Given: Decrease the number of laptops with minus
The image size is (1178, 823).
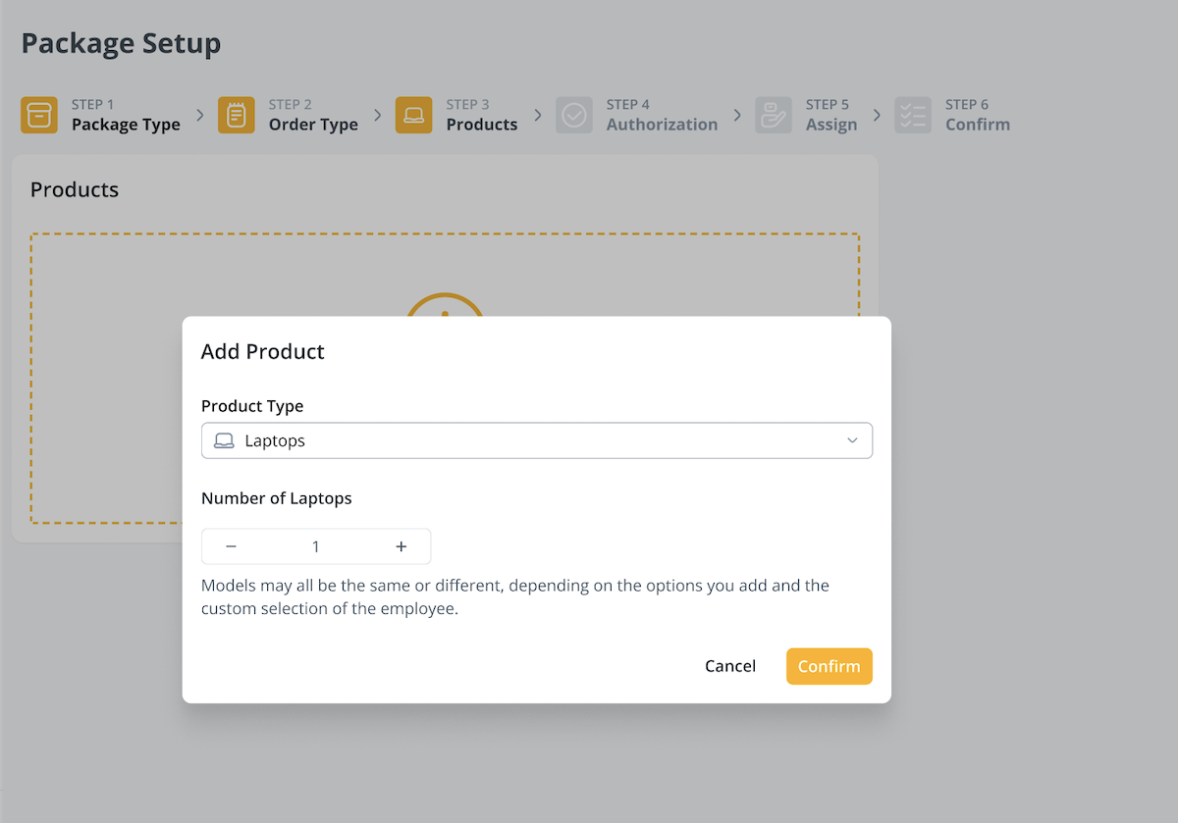Looking at the screenshot, I should click(232, 546).
